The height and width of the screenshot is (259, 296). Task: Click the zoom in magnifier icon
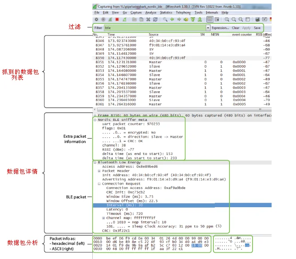click(227, 19)
